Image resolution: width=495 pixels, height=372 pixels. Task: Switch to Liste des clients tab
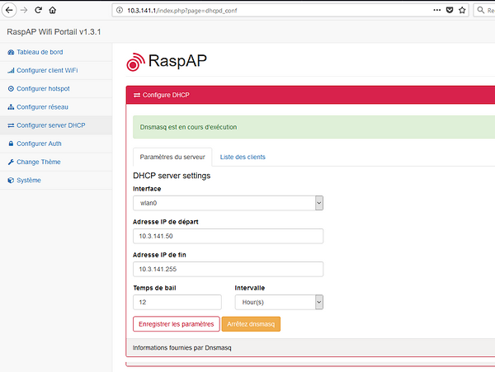click(x=243, y=157)
